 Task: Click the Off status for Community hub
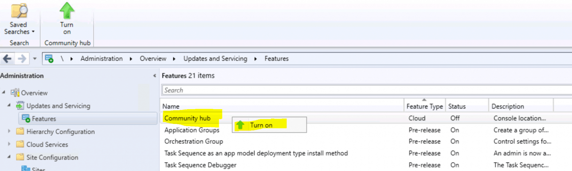[455, 118]
